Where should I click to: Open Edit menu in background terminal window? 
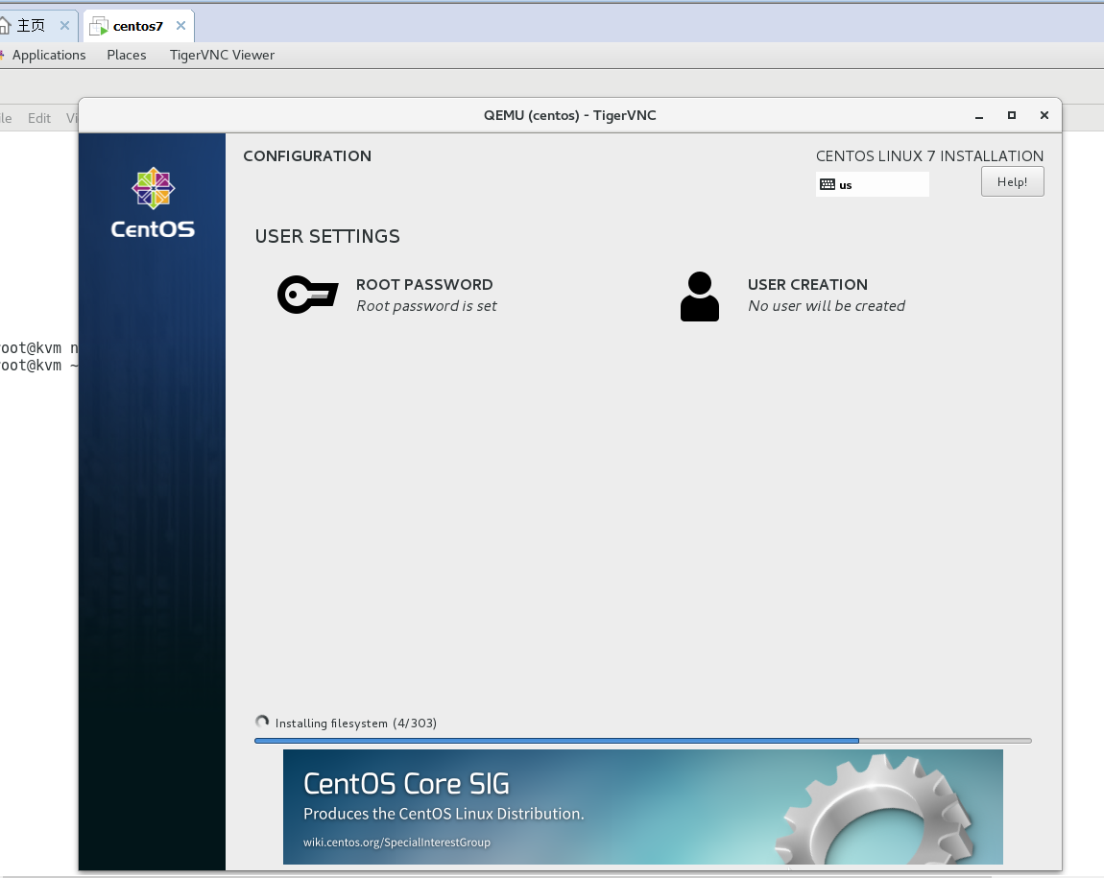click(38, 118)
